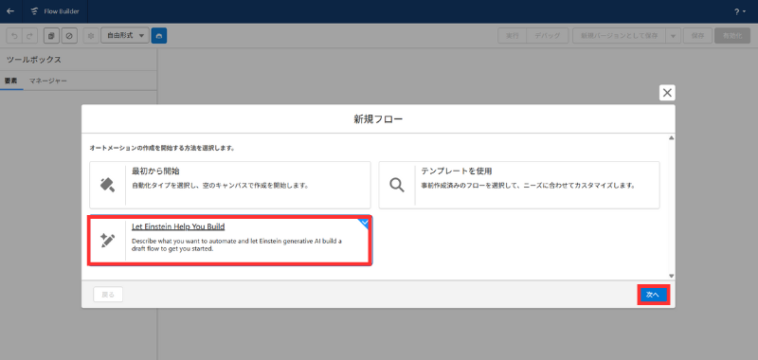Click the 戻る button

[108, 295]
